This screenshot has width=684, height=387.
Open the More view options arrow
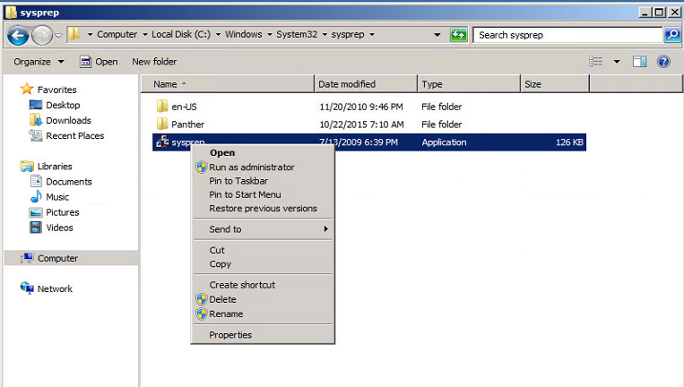point(617,62)
